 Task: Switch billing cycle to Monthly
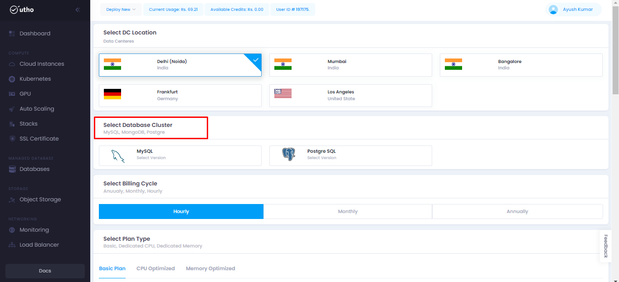pyautogui.click(x=348, y=211)
